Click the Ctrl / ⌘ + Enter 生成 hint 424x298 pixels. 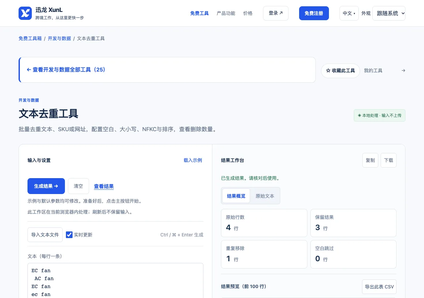click(182, 235)
